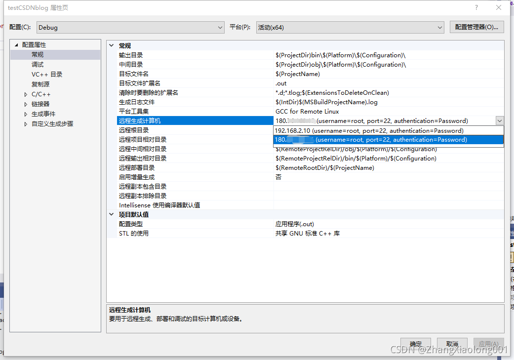The height and width of the screenshot is (360, 514).
Task: Click the 应用(A) button
Action: click(x=488, y=344)
